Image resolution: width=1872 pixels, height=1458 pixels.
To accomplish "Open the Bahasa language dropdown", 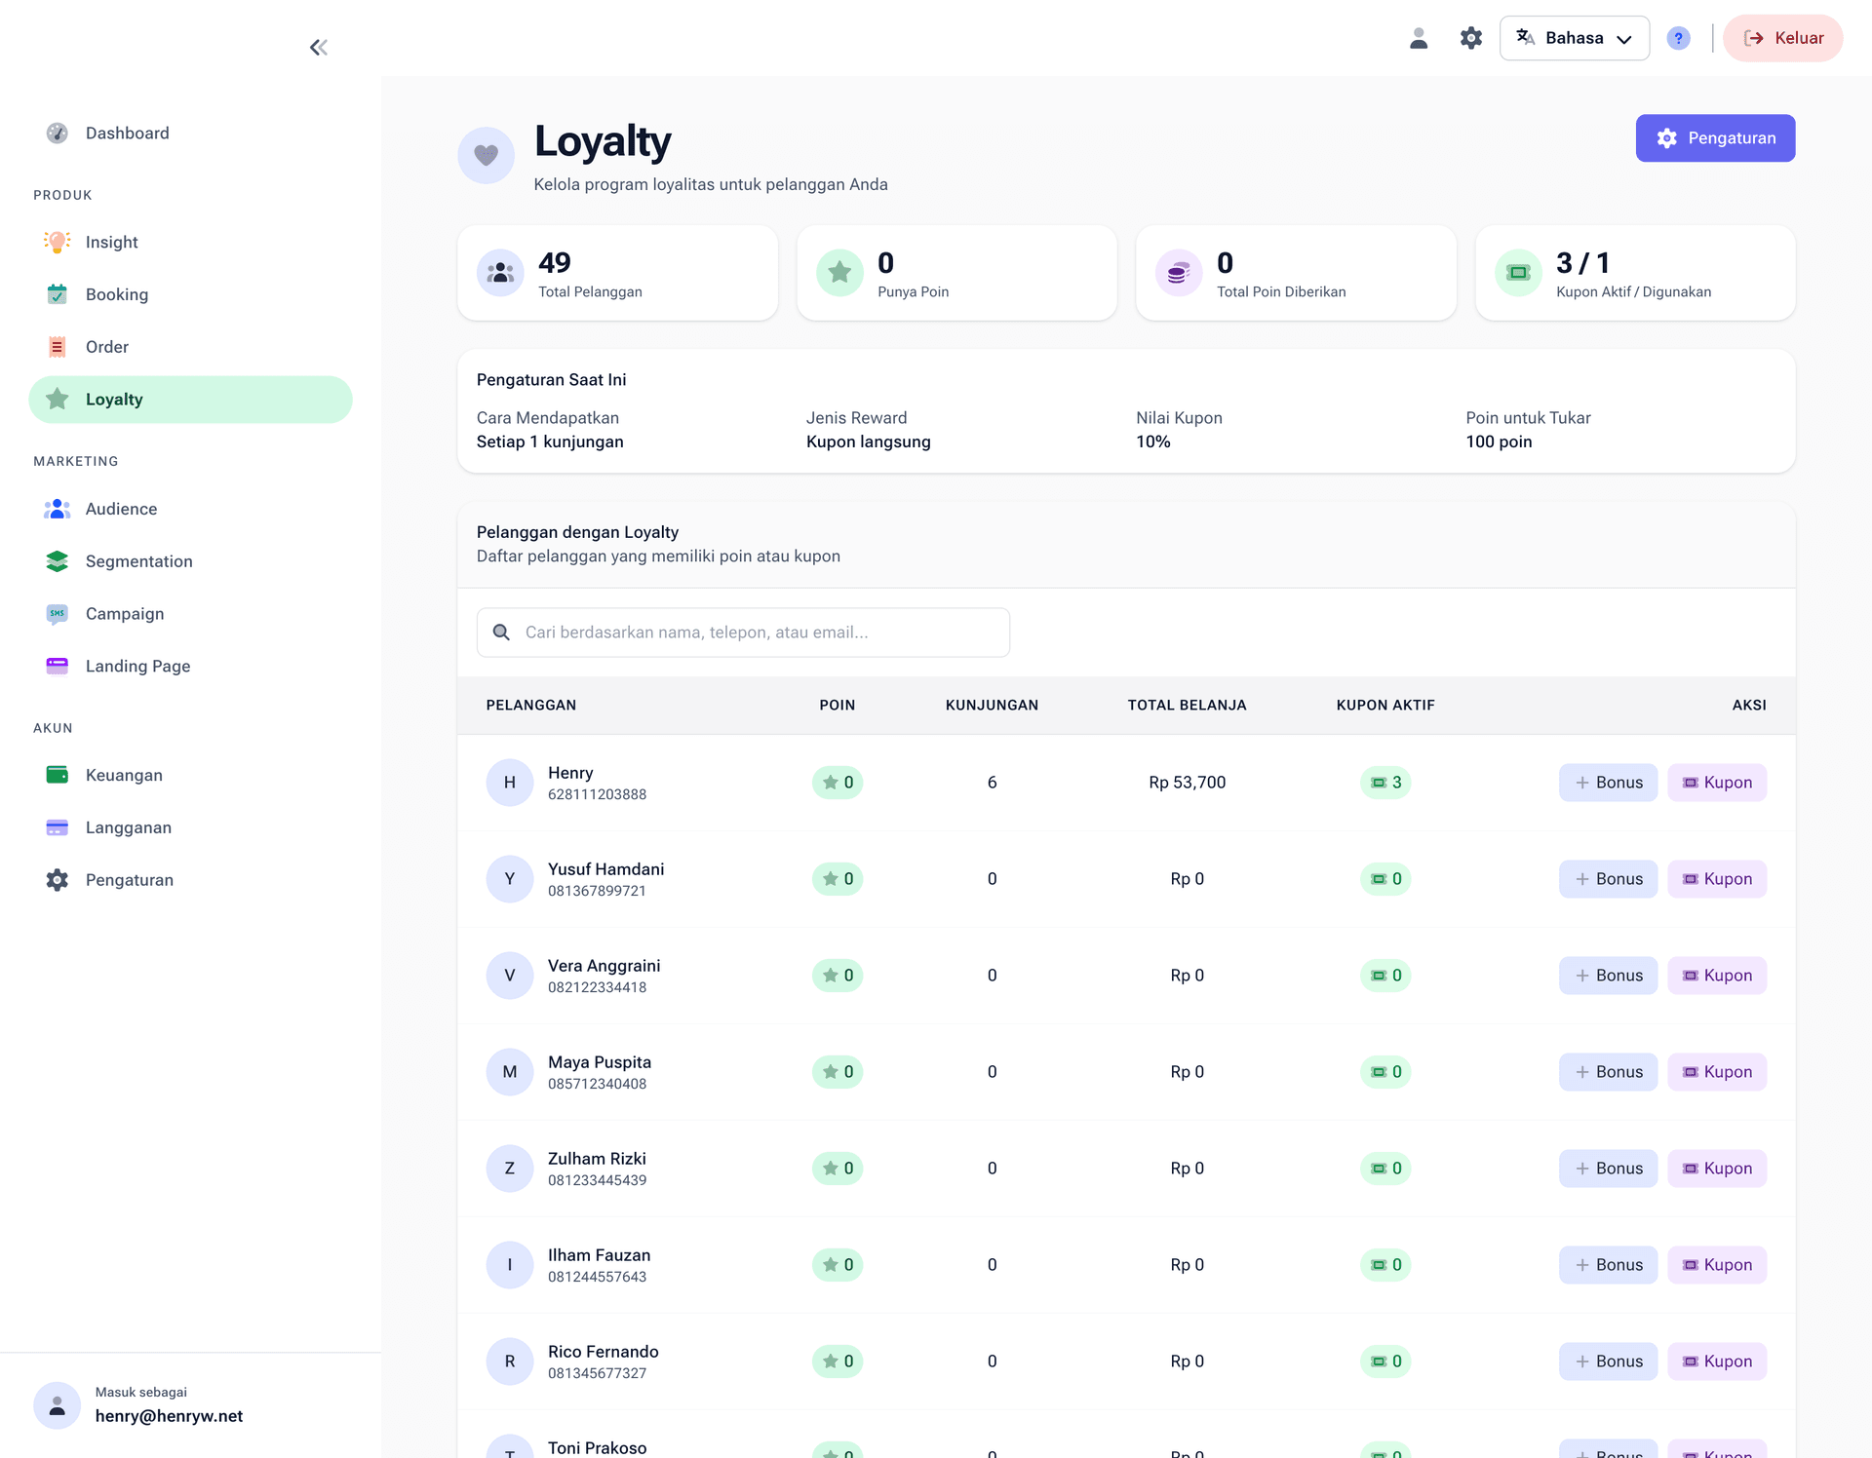I will 1574,37.
